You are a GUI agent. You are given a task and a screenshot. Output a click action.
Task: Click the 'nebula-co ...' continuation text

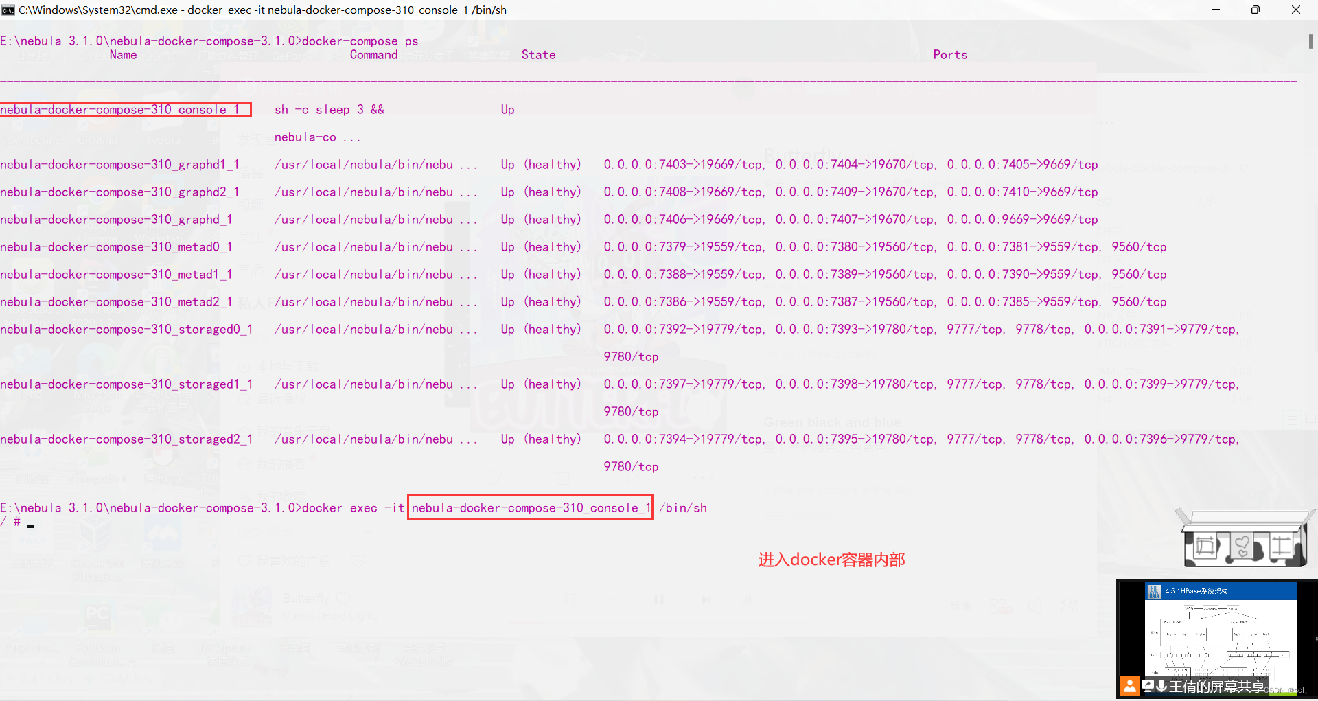(317, 137)
